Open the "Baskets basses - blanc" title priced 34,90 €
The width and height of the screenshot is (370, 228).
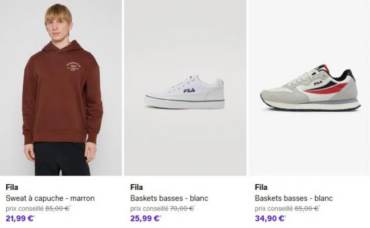tap(294, 198)
